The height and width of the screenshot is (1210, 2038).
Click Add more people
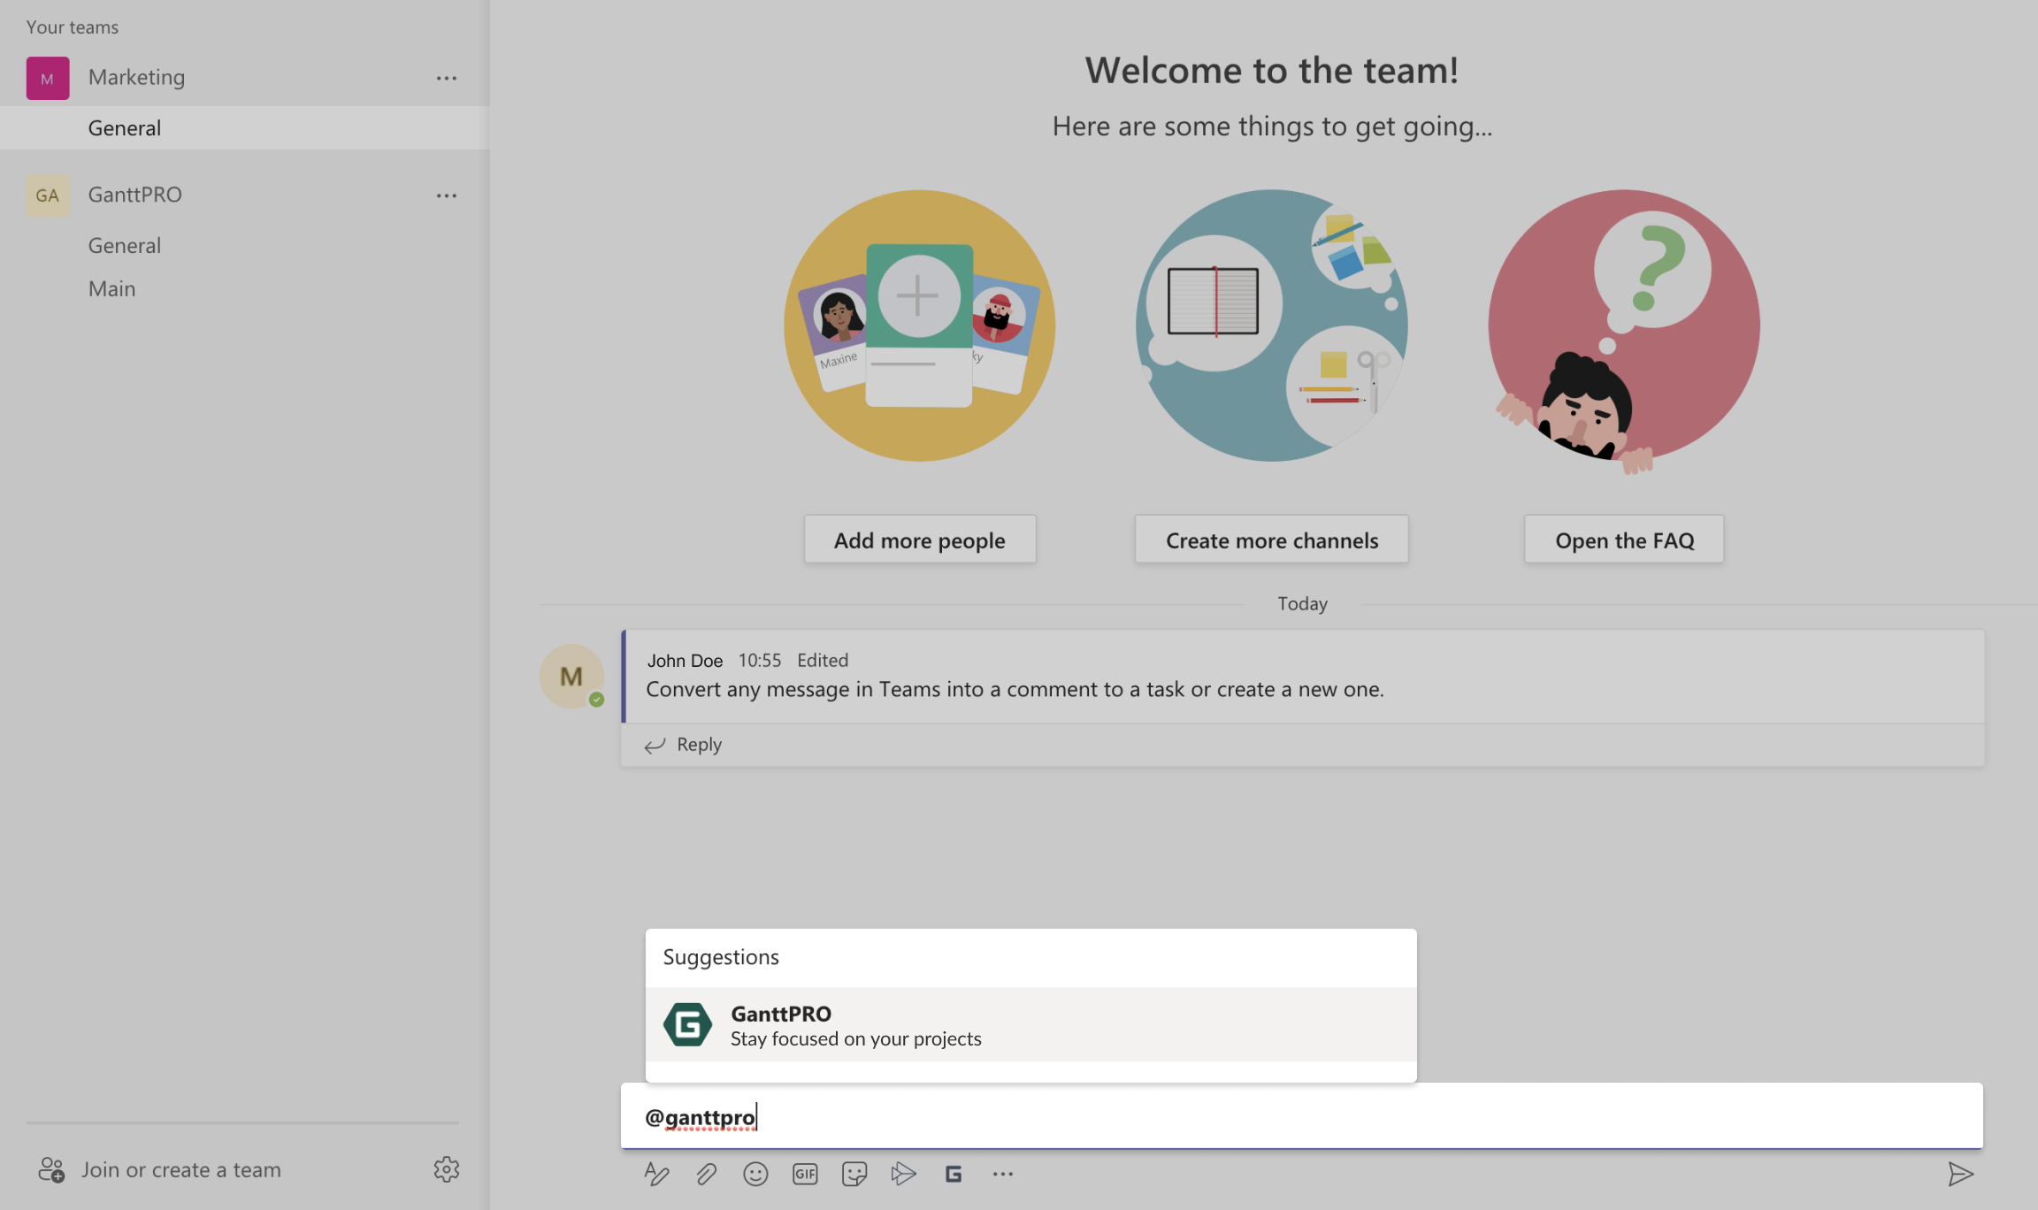coord(919,540)
